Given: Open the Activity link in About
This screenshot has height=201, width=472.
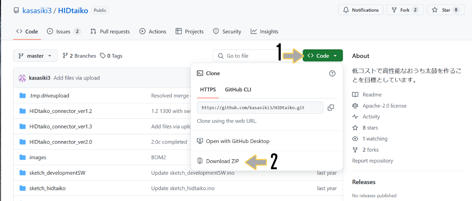Looking at the screenshot, I should (366, 117).
